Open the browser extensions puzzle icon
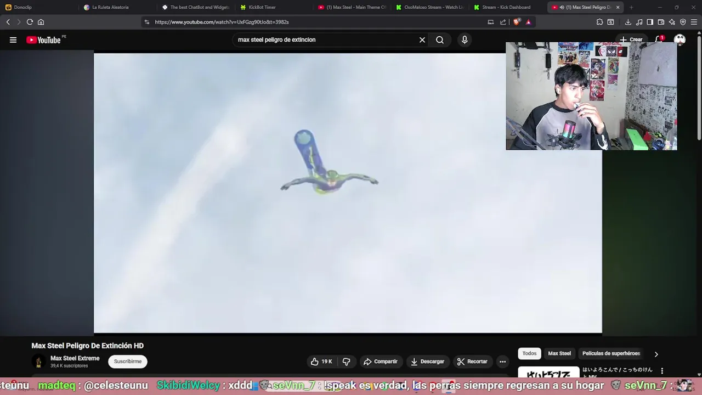This screenshot has width=702, height=395. coord(599,22)
